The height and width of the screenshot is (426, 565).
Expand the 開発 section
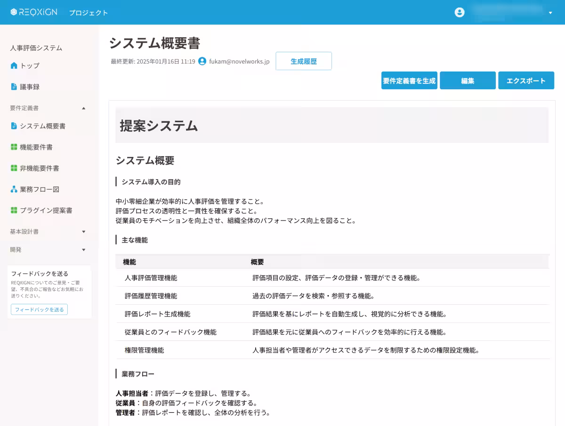[84, 250]
